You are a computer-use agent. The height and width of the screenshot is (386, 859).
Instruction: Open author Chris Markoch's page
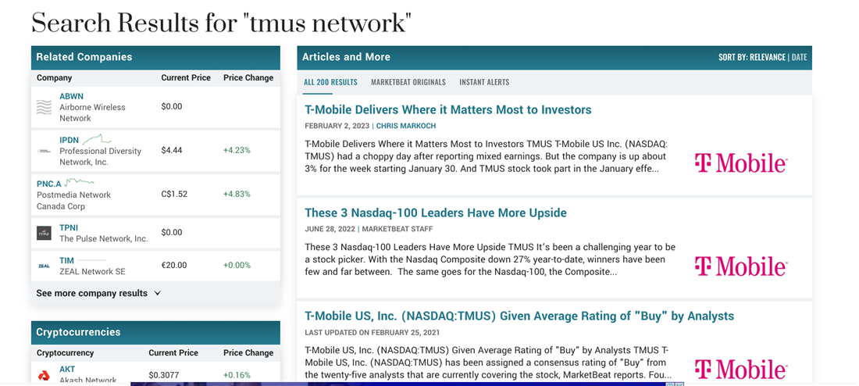coord(406,126)
